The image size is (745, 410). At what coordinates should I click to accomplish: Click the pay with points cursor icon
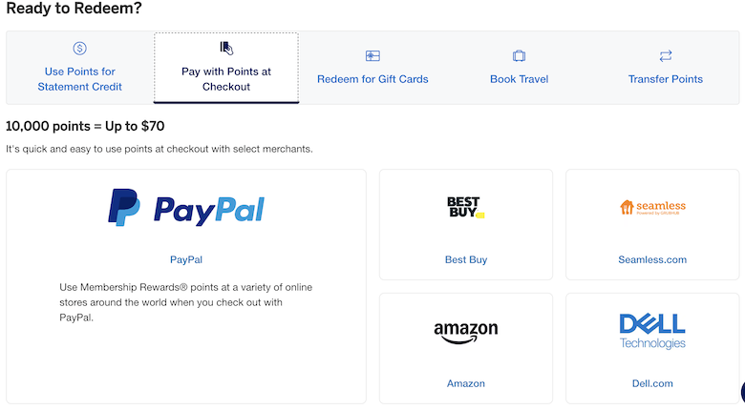point(226,48)
